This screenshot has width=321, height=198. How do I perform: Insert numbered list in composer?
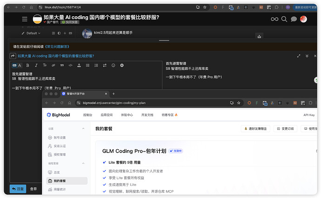coord(96,66)
